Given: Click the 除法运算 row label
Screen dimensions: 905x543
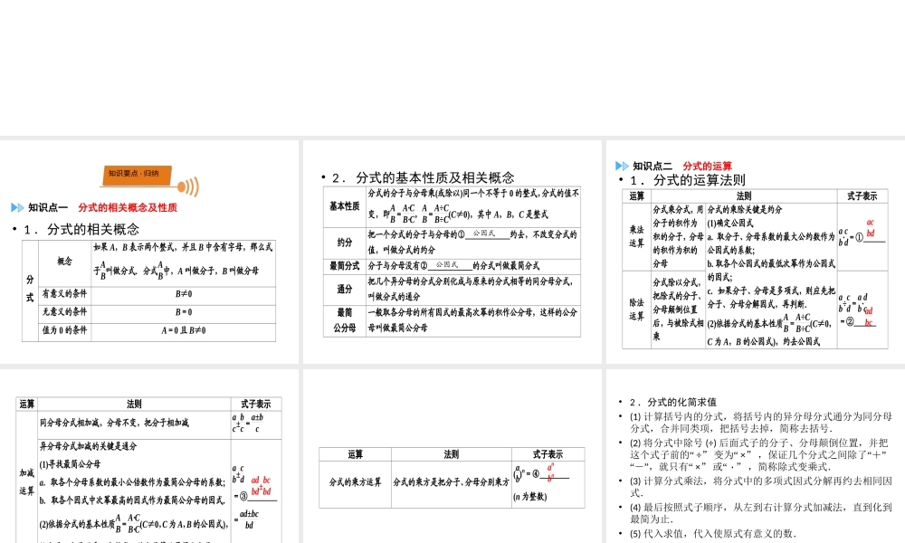Looking at the screenshot, I should tap(636, 310).
